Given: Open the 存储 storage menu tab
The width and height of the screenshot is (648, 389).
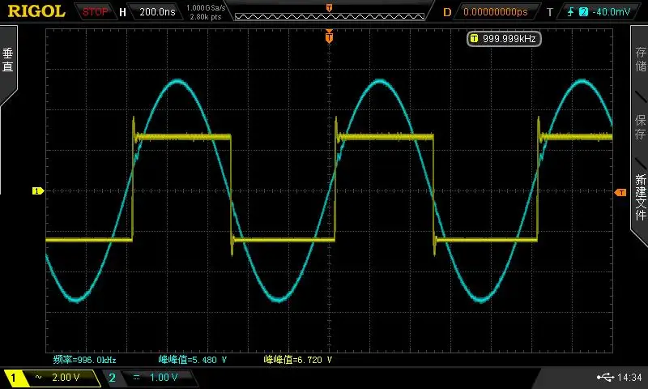Looking at the screenshot, I should click(641, 58).
